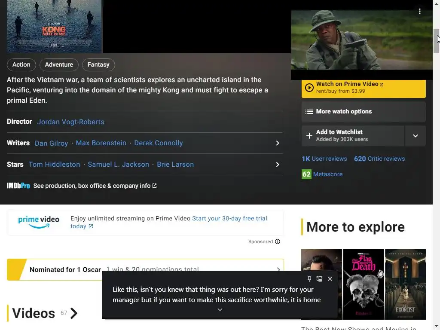Viewport: 440px width, 330px height.
Task: Open Samuel L. Jackson's page
Action: (119, 165)
